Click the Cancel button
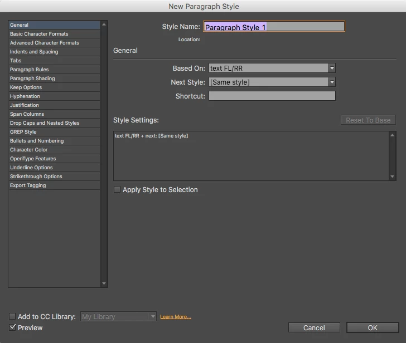 point(314,328)
